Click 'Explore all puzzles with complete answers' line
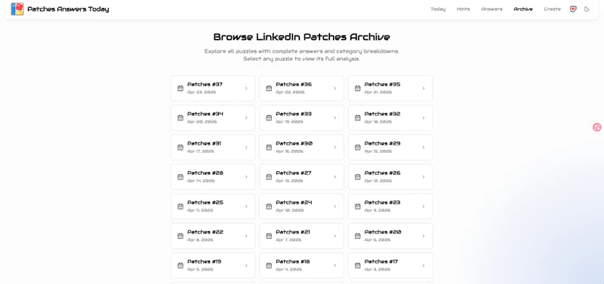604x284 pixels. pyautogui.click(x=301, y=51)
